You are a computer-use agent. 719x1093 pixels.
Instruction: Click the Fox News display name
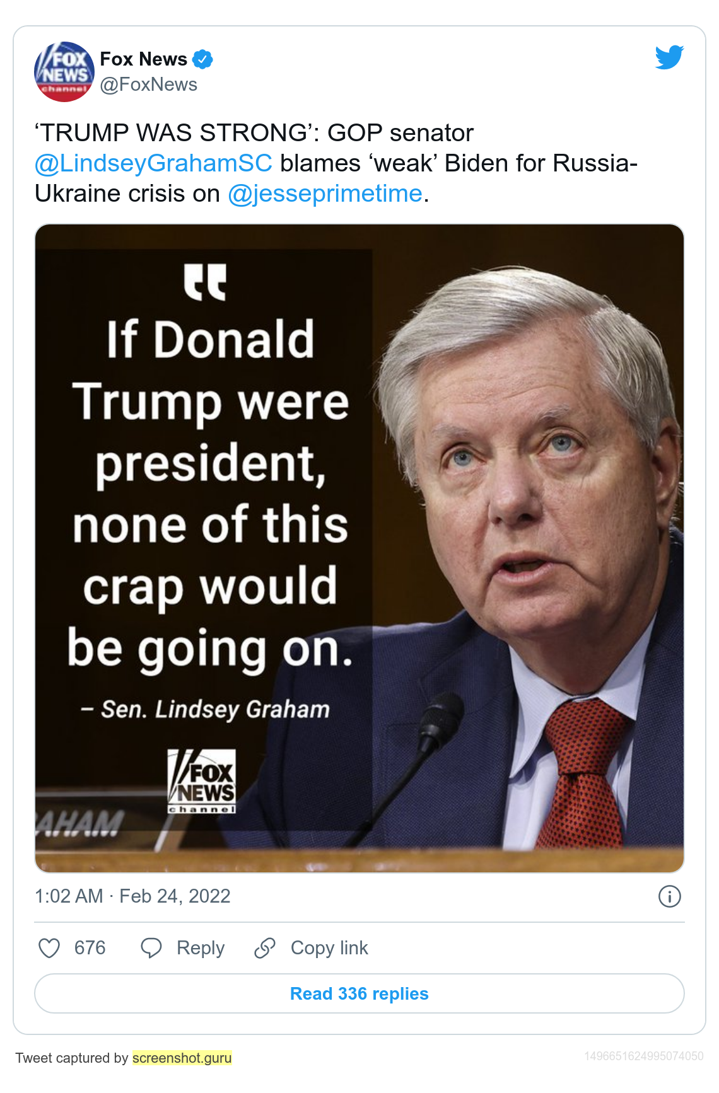(x=144, y=59)
